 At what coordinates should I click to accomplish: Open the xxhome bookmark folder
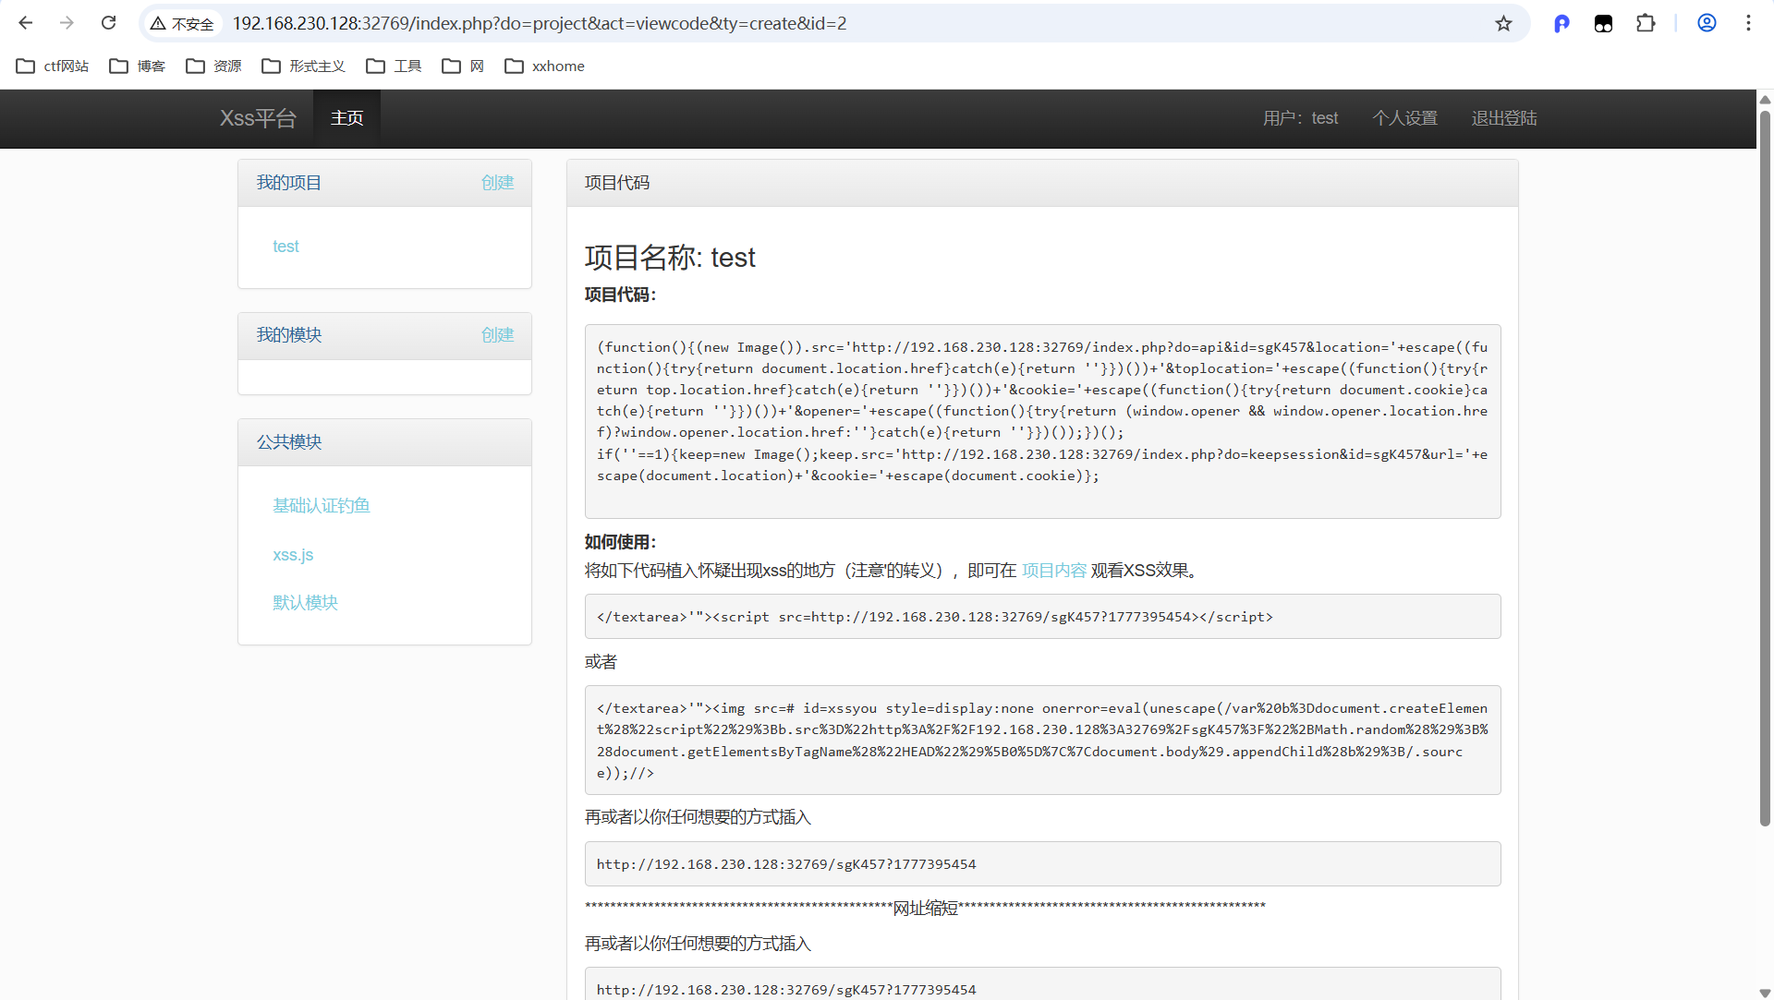544,66
